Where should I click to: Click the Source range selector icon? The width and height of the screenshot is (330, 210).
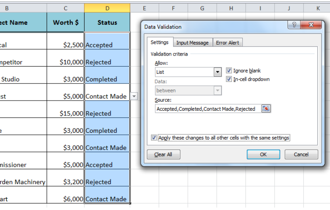coord(266,109)
